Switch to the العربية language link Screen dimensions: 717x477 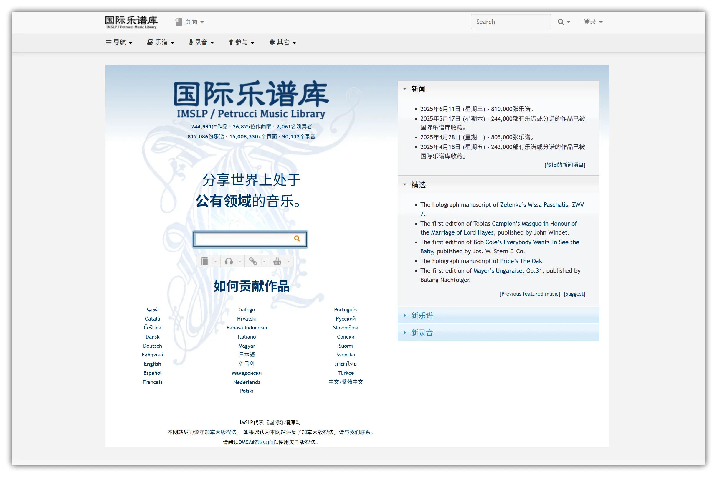pyautogui.click(x=152, y=309)
